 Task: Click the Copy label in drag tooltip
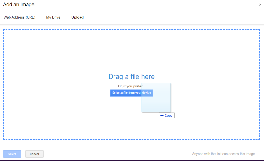tap(169, 116)
